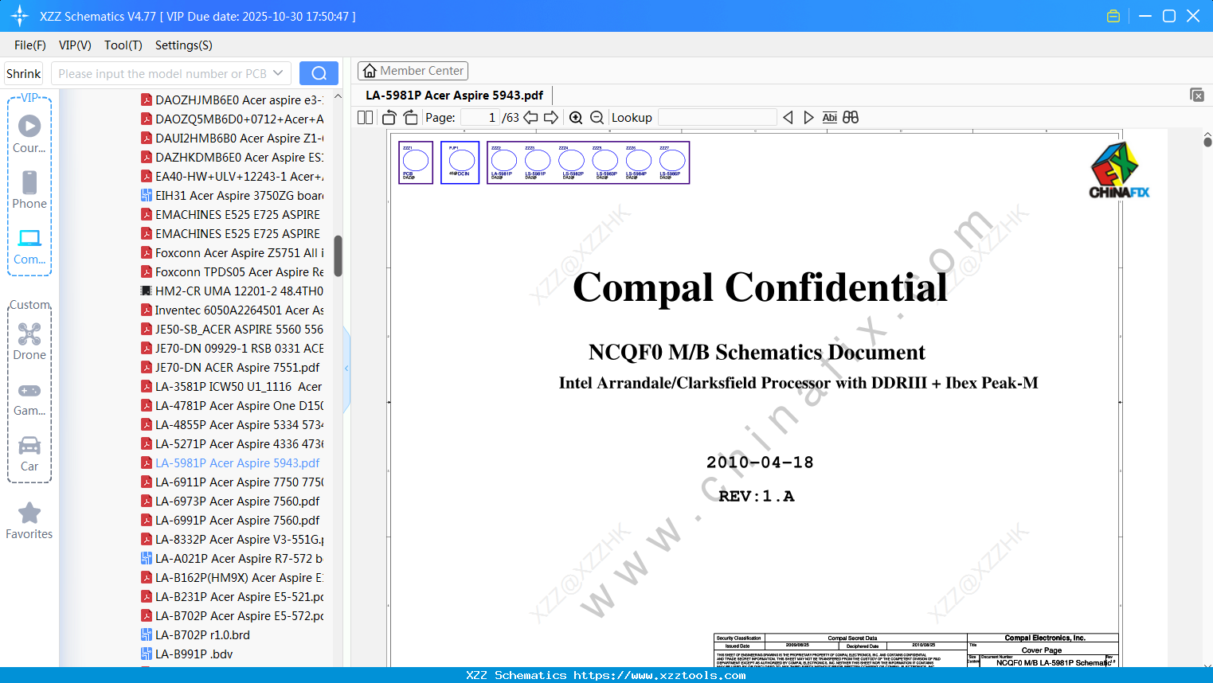
Task: Close the open PDF tab panel icon
Action: 1197,95
